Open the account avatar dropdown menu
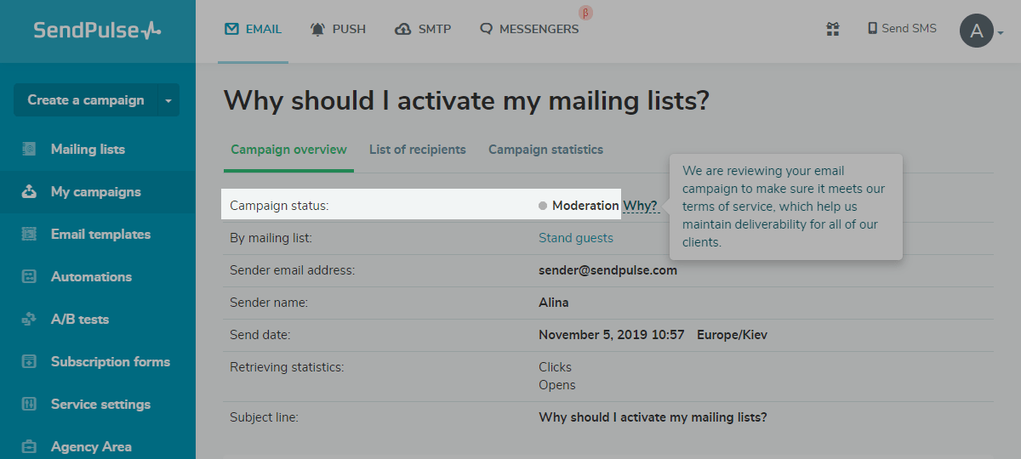The image size is (1021, 459). click(982, 31)
